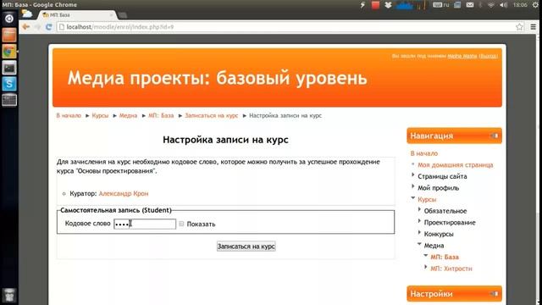Open the Terminal from the dock
The width and height of the screenshot is (542, 305).
(x=9, y=68)
